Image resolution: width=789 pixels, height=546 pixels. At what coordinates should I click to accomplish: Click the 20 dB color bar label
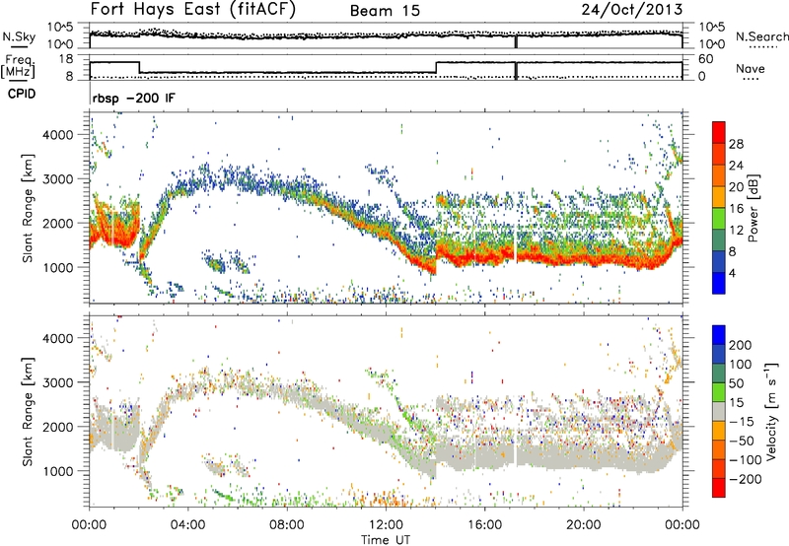736,187
